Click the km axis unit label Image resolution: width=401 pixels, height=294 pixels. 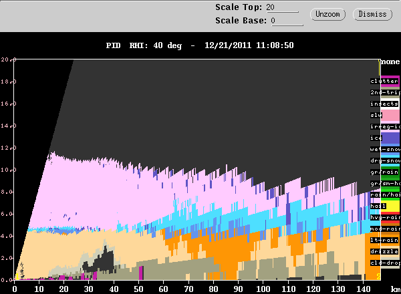(x=396, y=289)
